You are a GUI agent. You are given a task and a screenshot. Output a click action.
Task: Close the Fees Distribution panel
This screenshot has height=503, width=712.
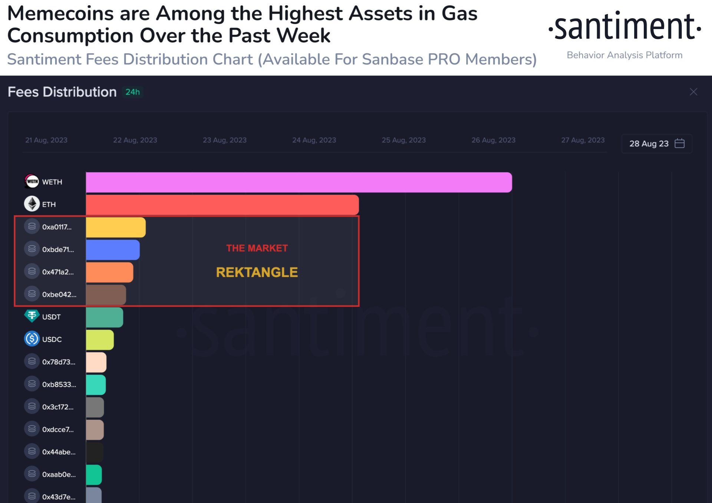(x=693, y=92)
